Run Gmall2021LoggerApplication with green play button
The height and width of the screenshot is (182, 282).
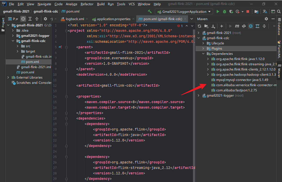coord(218,11)
